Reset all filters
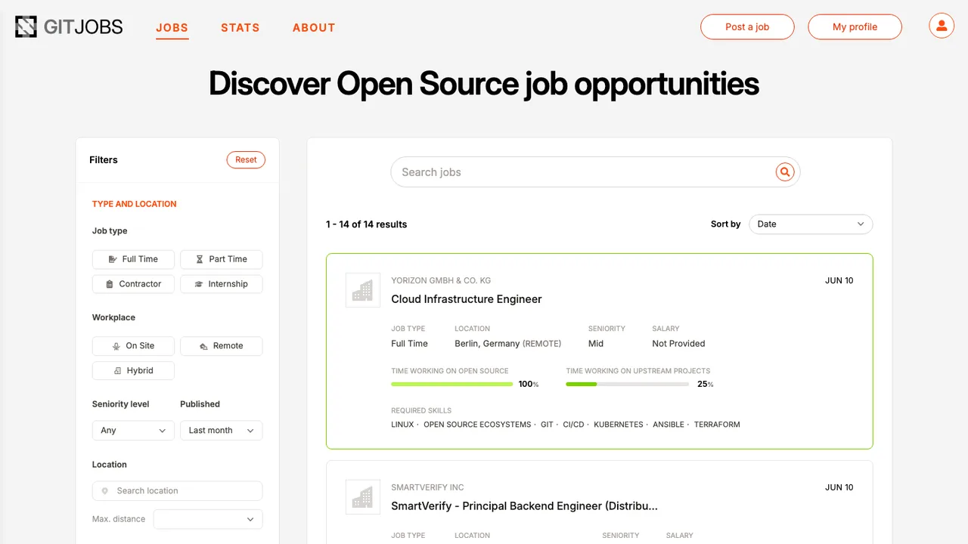This screenshot has height=544, width=968. point(246,160)
